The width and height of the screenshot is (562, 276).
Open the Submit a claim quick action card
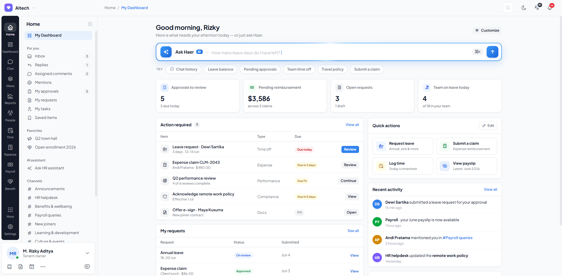pyautogui.click(x=466, y=146)
